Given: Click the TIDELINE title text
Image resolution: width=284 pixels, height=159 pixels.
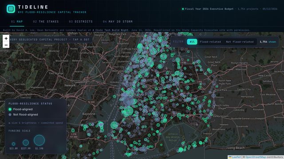Looking at the screenshot, I should point(33,7).
